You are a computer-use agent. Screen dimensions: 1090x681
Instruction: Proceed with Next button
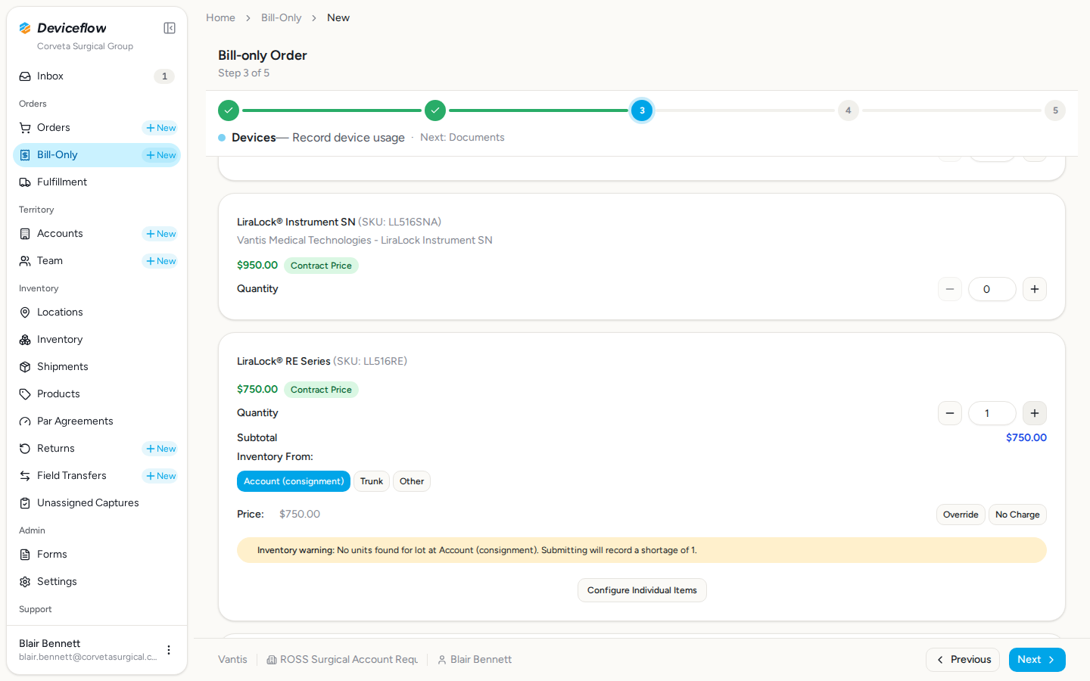click(1037, 660)
